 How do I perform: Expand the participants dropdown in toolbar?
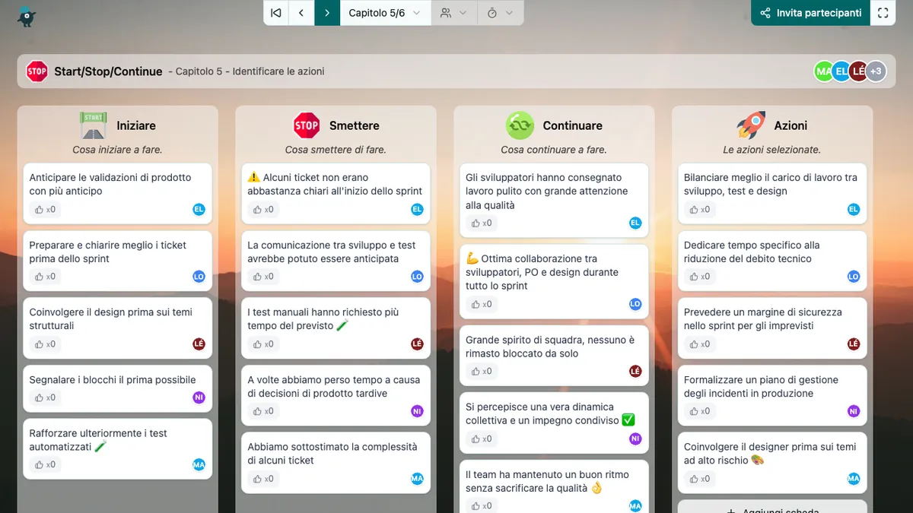pos(454,13)
